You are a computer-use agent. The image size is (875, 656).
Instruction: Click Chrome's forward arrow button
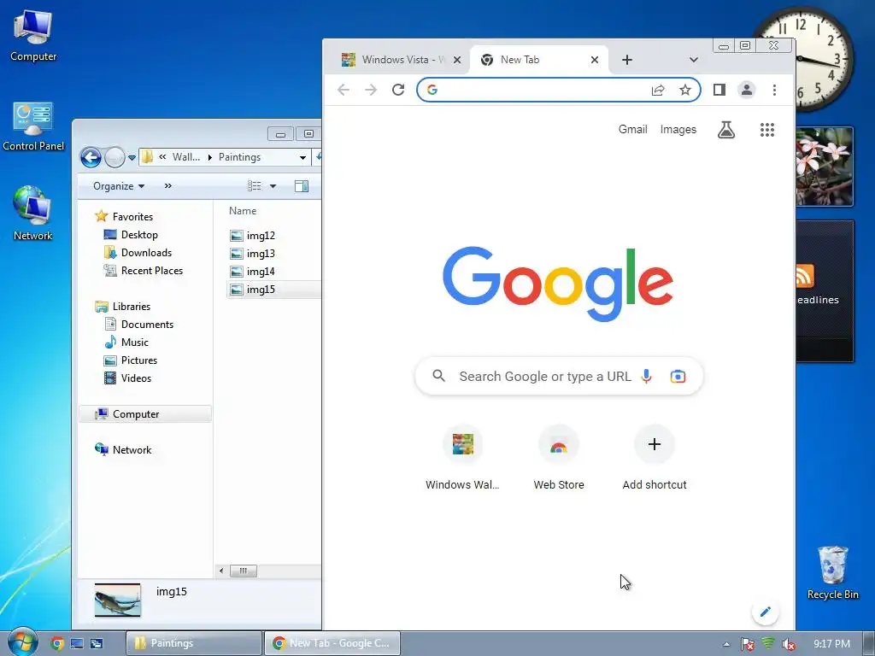point(371,90)
